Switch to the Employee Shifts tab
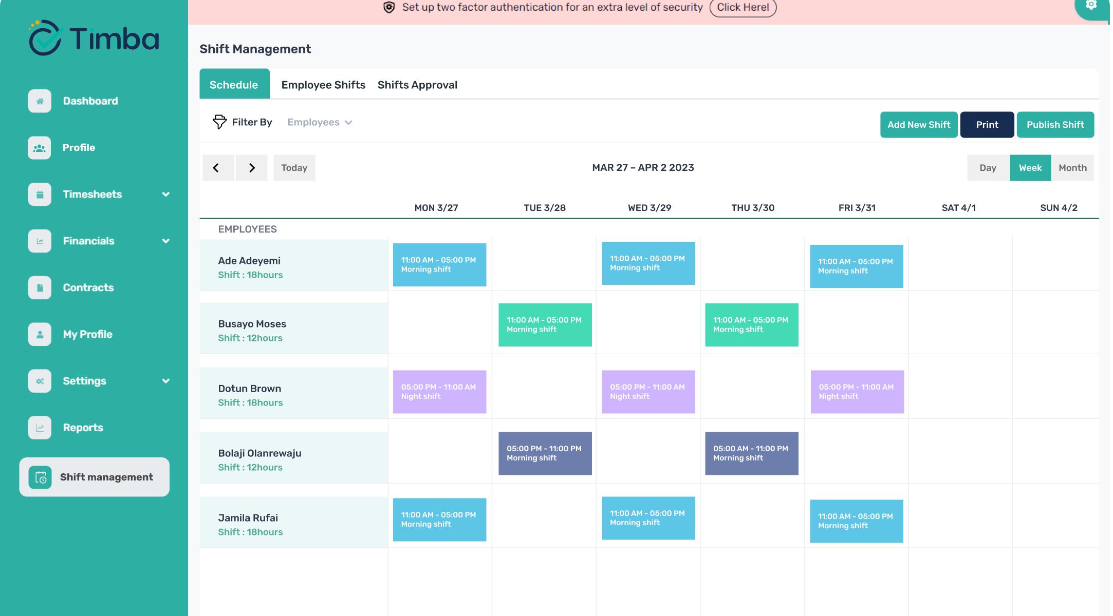The width and height of the screenshot is (1113, 616). [x=323, y=85]
